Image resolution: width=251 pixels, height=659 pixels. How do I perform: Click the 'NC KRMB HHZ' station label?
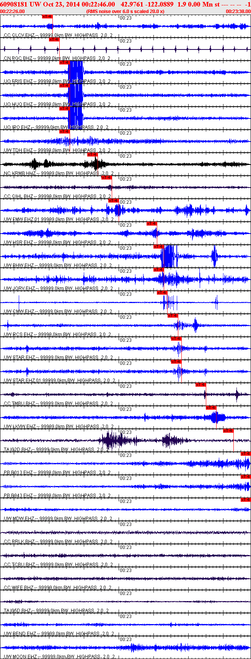(x=20, y=173)
